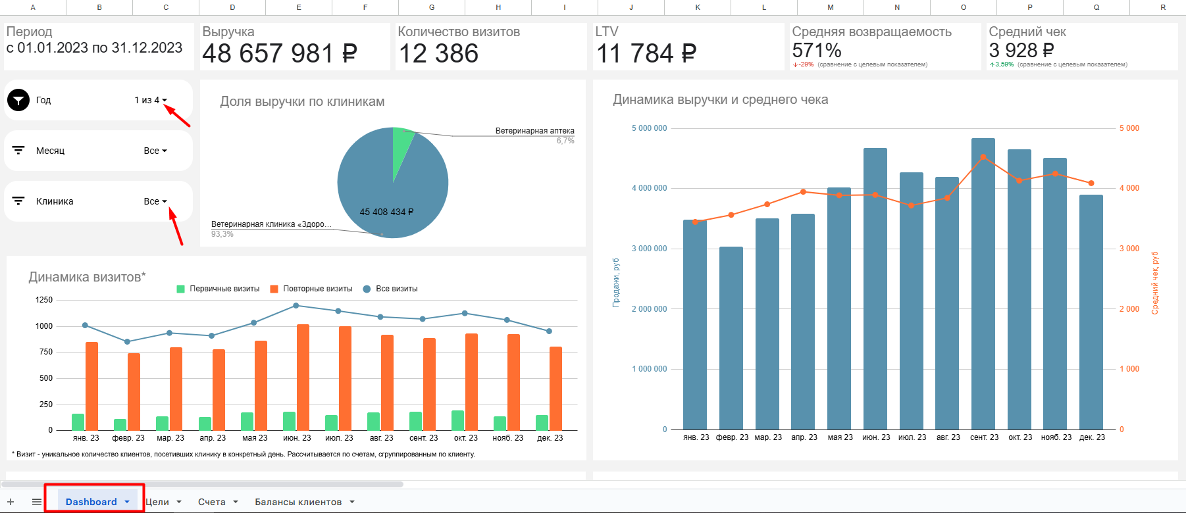This screenshot has width=1186, height=513.
Task: Click the black filter icon beside Год
Action: tap(18, 100)
